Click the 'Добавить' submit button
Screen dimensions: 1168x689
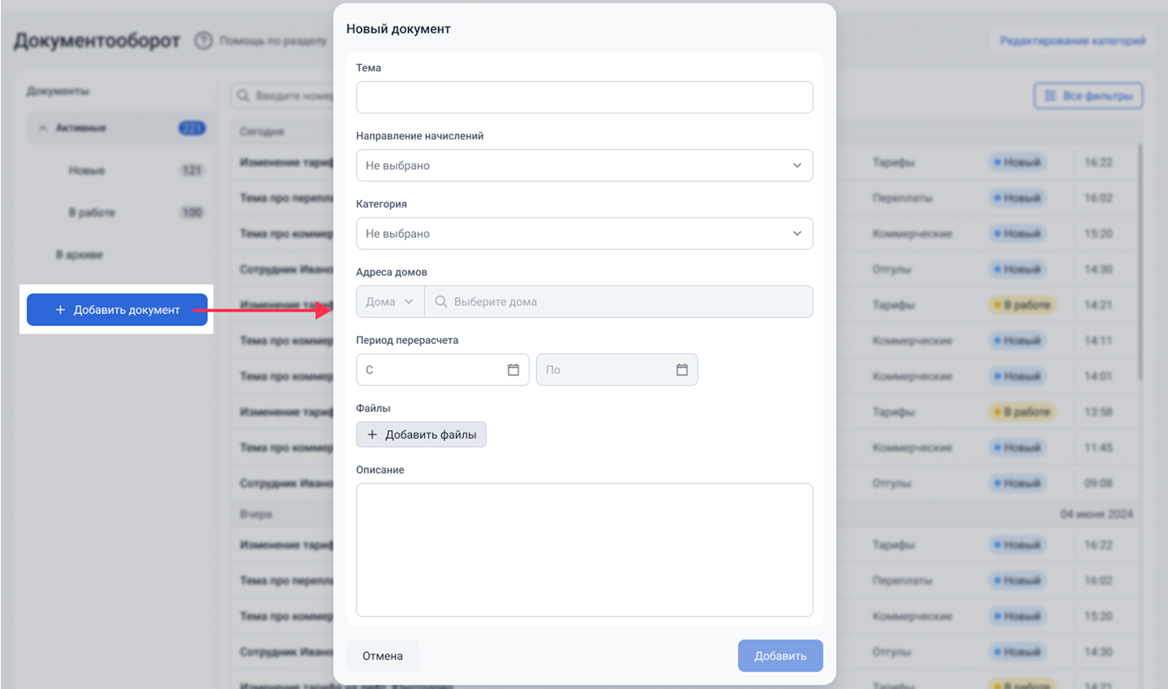pos(780,656)
